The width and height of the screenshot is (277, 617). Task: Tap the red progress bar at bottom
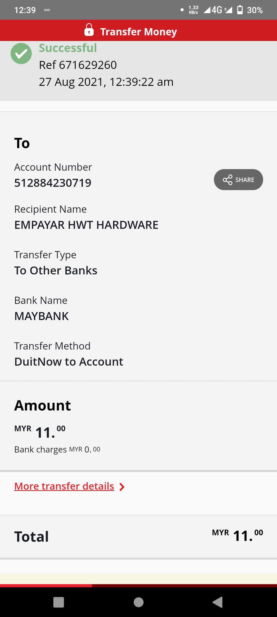tap(46, 586)
